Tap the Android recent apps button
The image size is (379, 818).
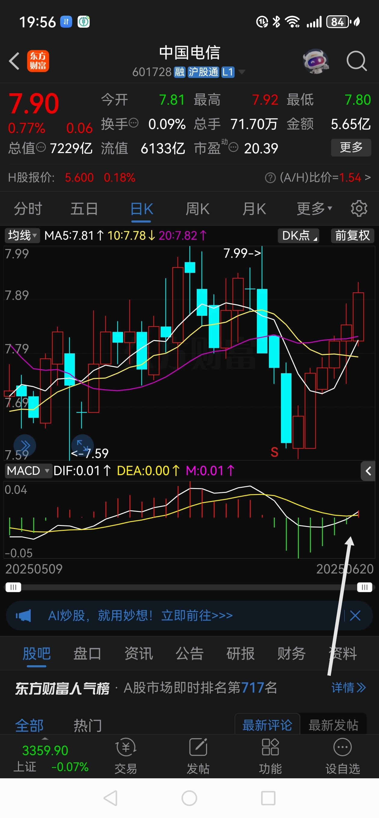click(268, 798)
